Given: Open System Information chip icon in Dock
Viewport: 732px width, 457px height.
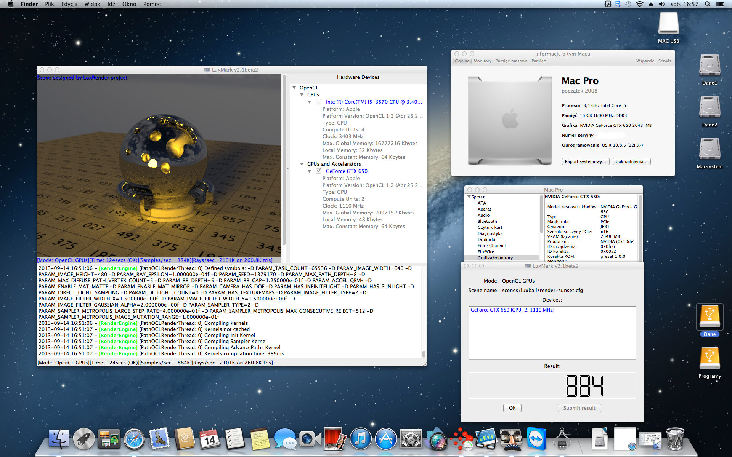Looking at the screenshot, I should click(x=562, y=439).
